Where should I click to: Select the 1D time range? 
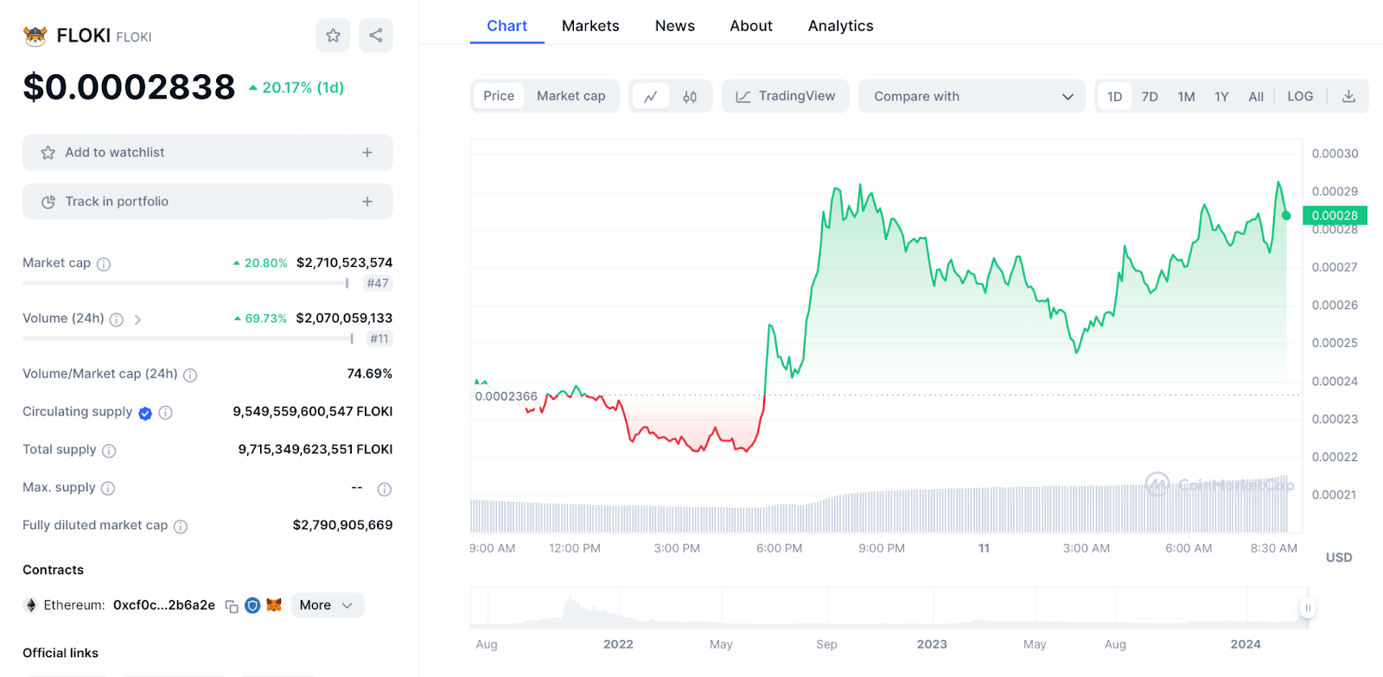tap(1115, 97)
